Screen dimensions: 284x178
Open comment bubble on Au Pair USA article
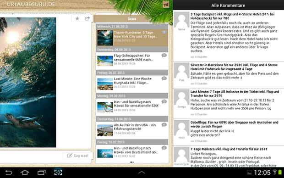pos(164,125)
